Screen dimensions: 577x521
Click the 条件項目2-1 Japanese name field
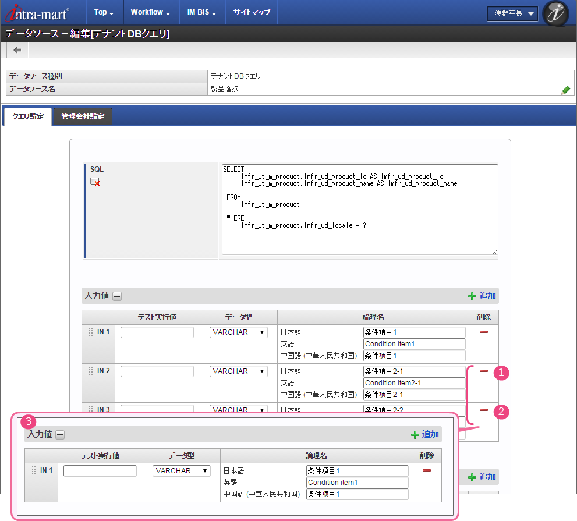click(415, 371)
